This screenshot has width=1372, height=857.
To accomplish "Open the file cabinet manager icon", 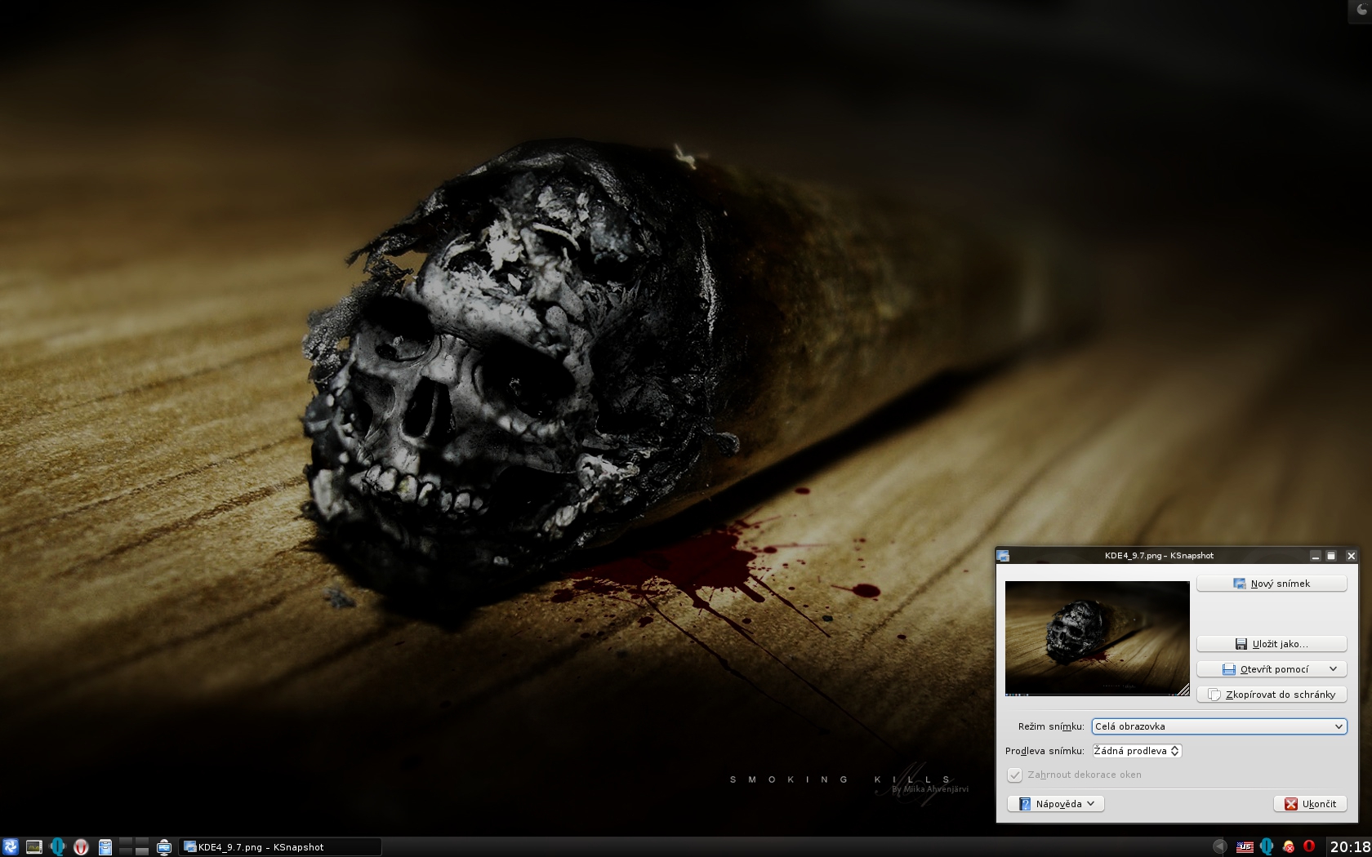I will (105, 847).
